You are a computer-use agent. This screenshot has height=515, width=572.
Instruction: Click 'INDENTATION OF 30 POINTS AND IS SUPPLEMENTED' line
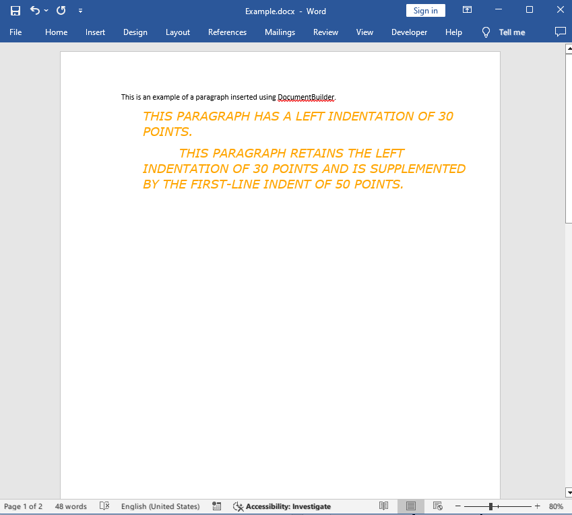(x=304, y=169)
